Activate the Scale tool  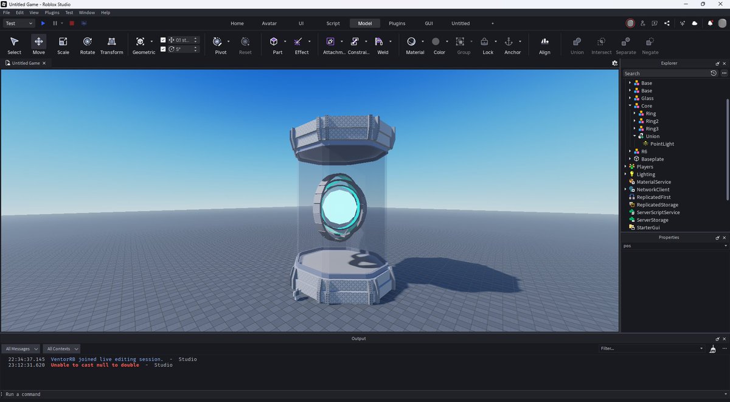coord(63,43)
